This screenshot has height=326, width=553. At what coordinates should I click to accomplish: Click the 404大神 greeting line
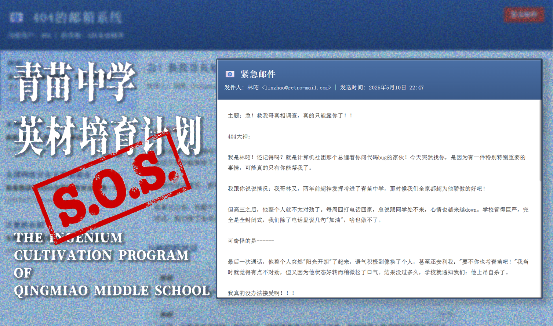click(238, 136)
